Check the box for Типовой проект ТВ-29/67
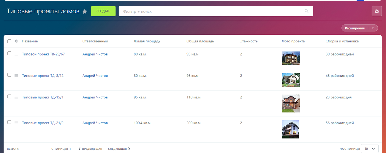The height and width of the screenshot is (153, 386). click(9, 53)
